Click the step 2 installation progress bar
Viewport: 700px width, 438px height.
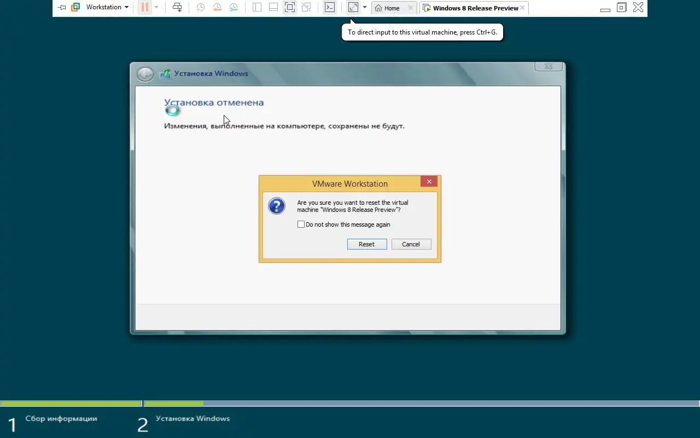pos(422,404)
